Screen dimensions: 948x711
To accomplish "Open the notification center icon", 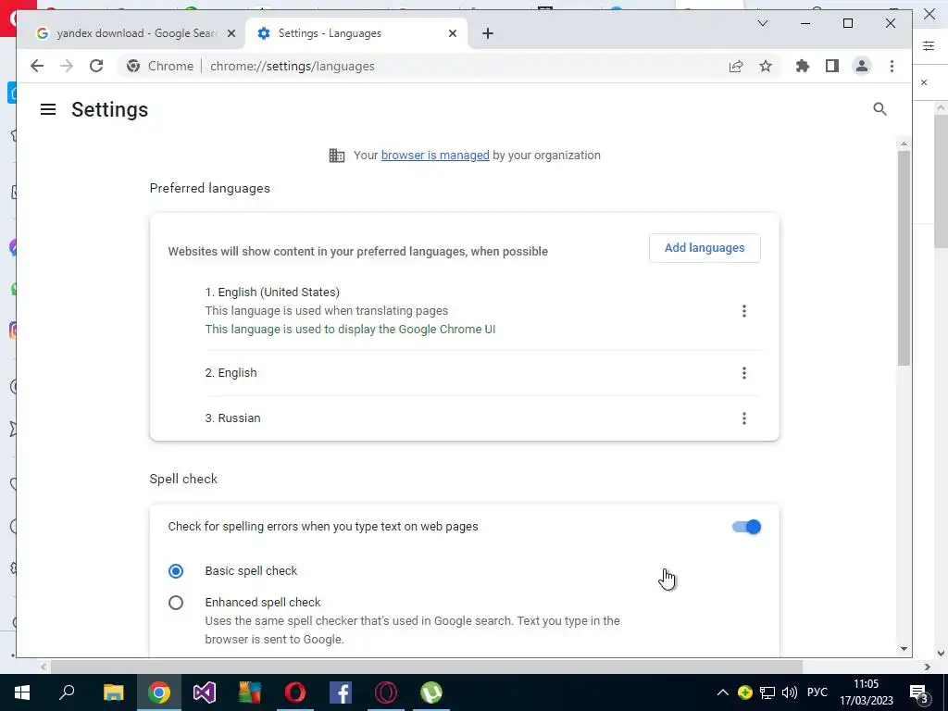I will [x=918, y=692].
